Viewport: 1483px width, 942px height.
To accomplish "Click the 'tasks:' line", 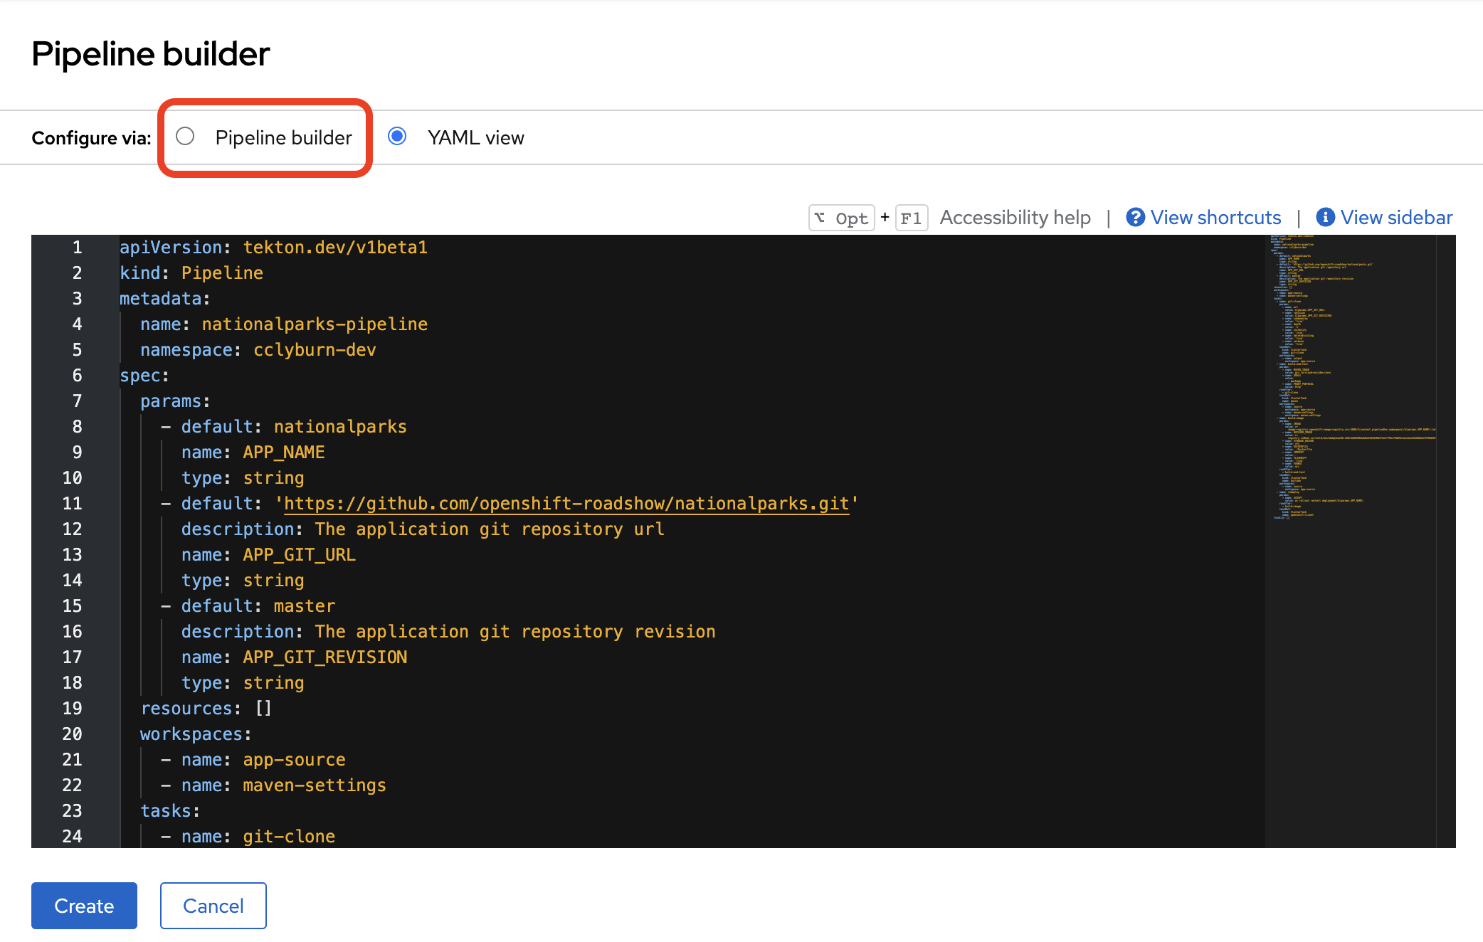I will coord(170,811).
